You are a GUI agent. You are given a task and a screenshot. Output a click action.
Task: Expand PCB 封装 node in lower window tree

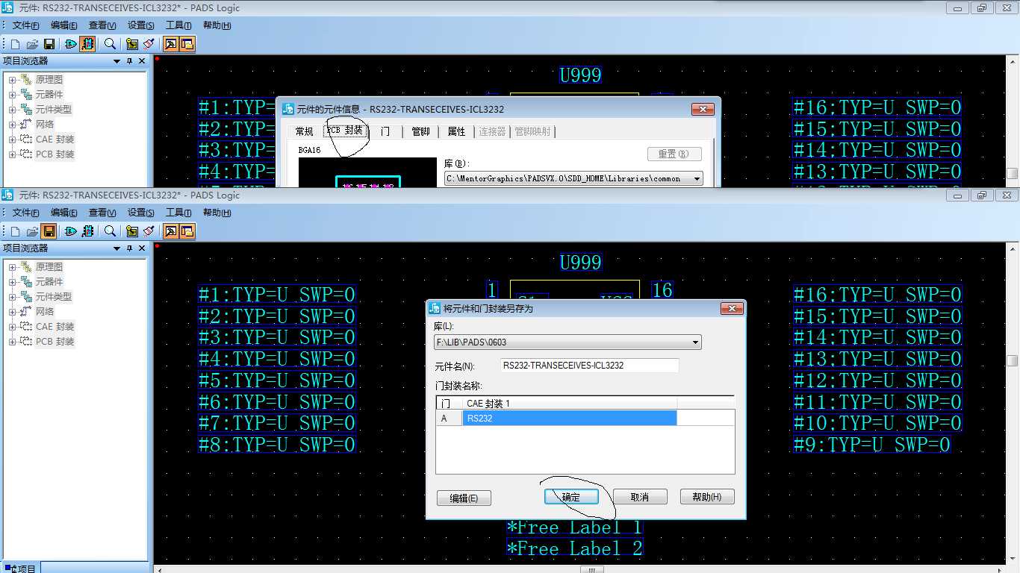(x=12, y=342)
